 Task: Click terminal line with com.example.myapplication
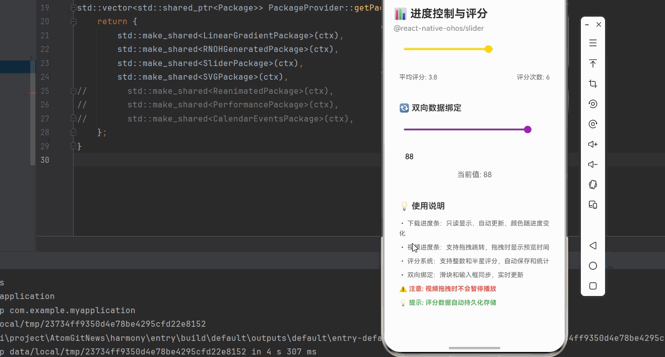[x=68, y=310]
